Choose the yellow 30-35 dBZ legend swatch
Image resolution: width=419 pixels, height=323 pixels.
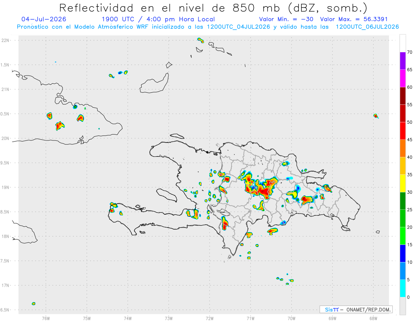pyautogui.click(x=403, y=183)
